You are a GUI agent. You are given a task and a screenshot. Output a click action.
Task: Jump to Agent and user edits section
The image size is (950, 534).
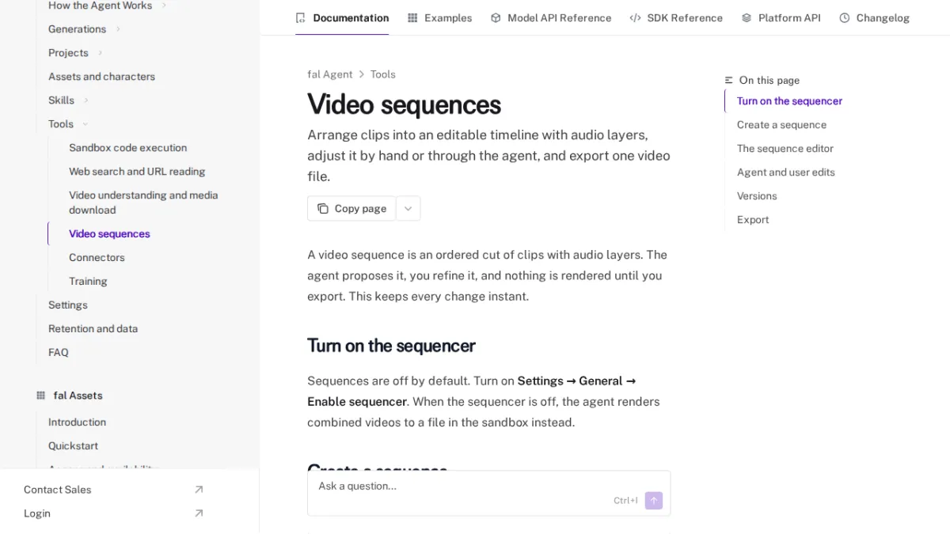[786, 172]
